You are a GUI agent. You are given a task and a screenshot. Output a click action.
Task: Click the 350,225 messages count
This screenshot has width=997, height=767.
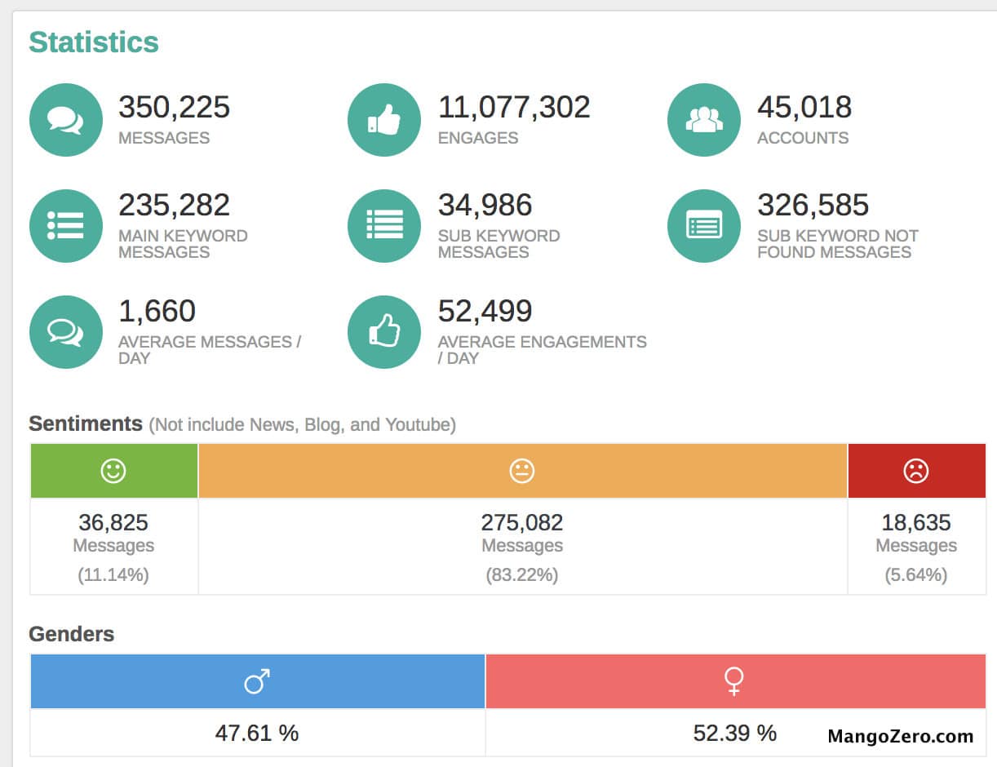[x=175, y=107]
